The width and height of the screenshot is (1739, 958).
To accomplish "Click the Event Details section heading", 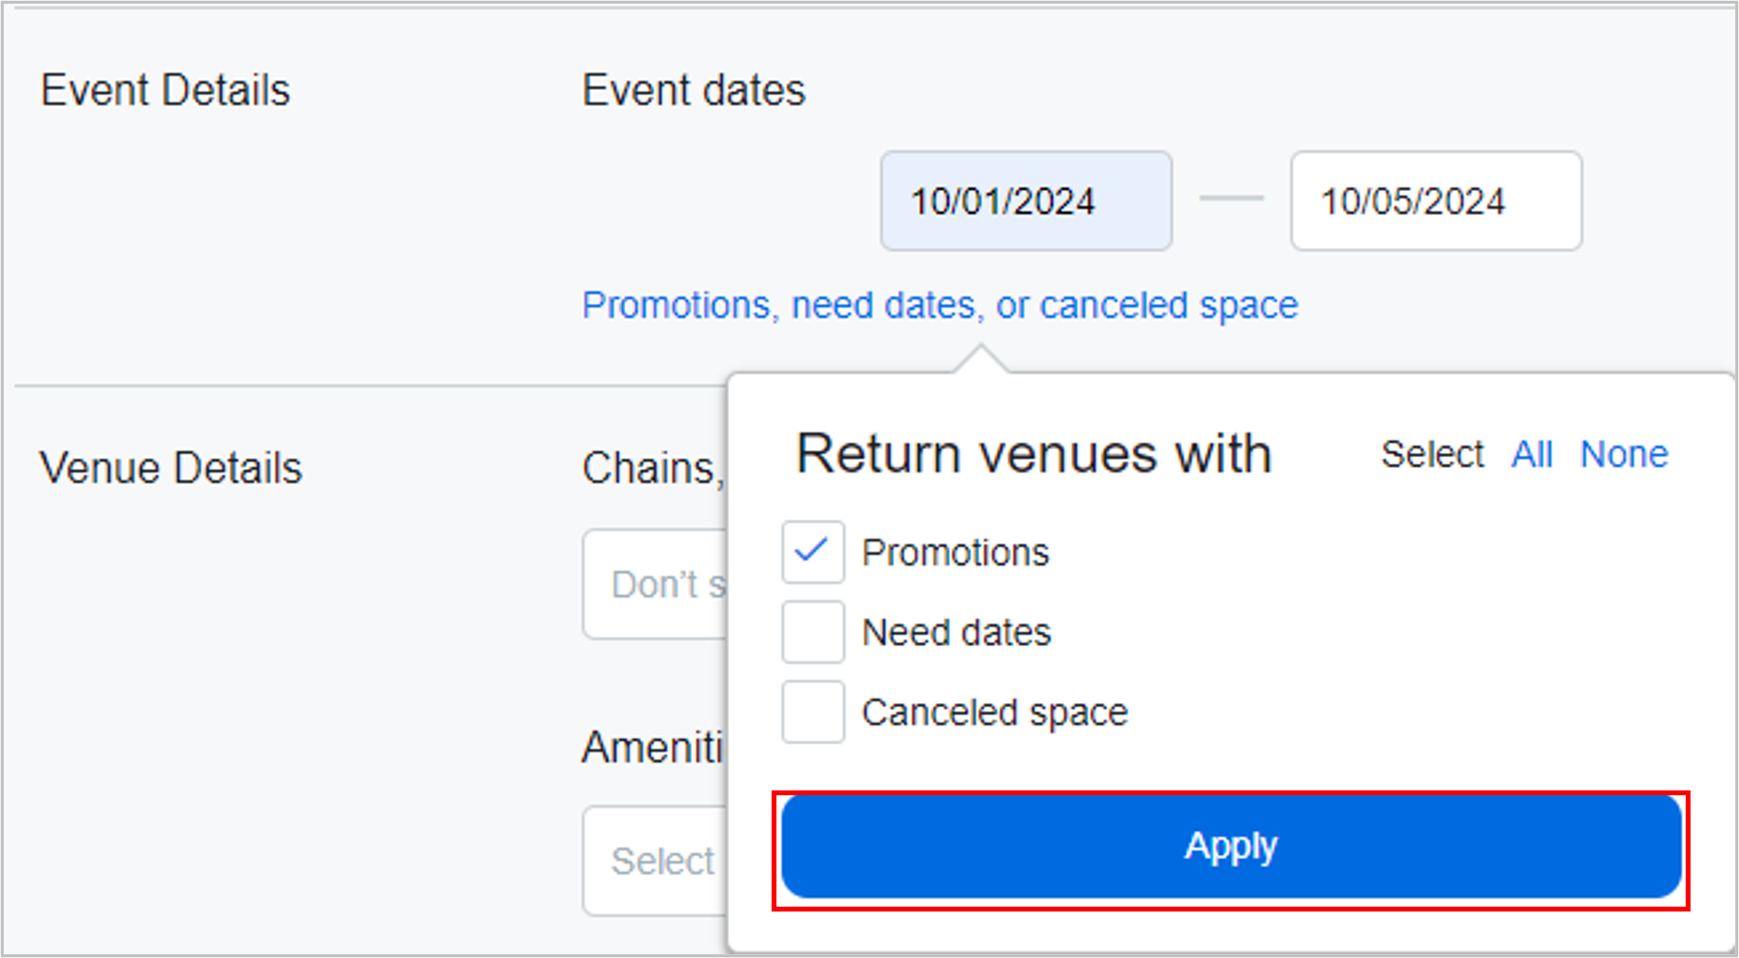I will [166, 91].
